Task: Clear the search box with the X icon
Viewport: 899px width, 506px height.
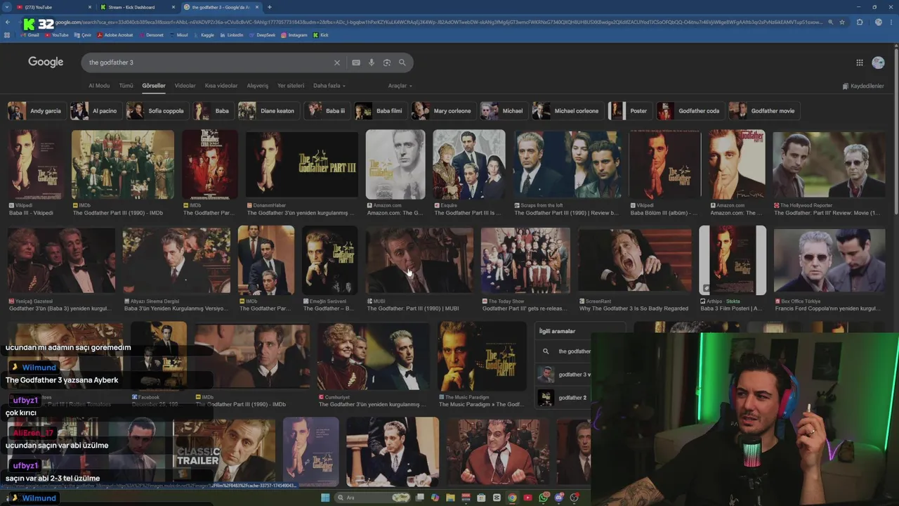Action: [x=336, y=63]
